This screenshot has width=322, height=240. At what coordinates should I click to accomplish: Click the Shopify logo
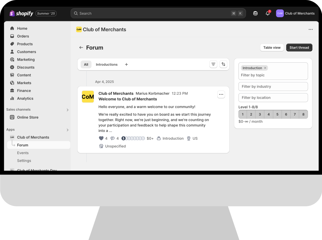(21, 13)
